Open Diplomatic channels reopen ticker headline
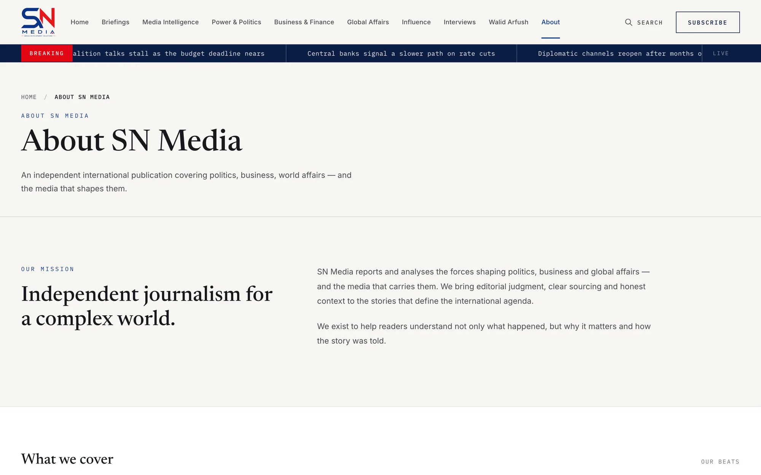 (x=619, y=54)
